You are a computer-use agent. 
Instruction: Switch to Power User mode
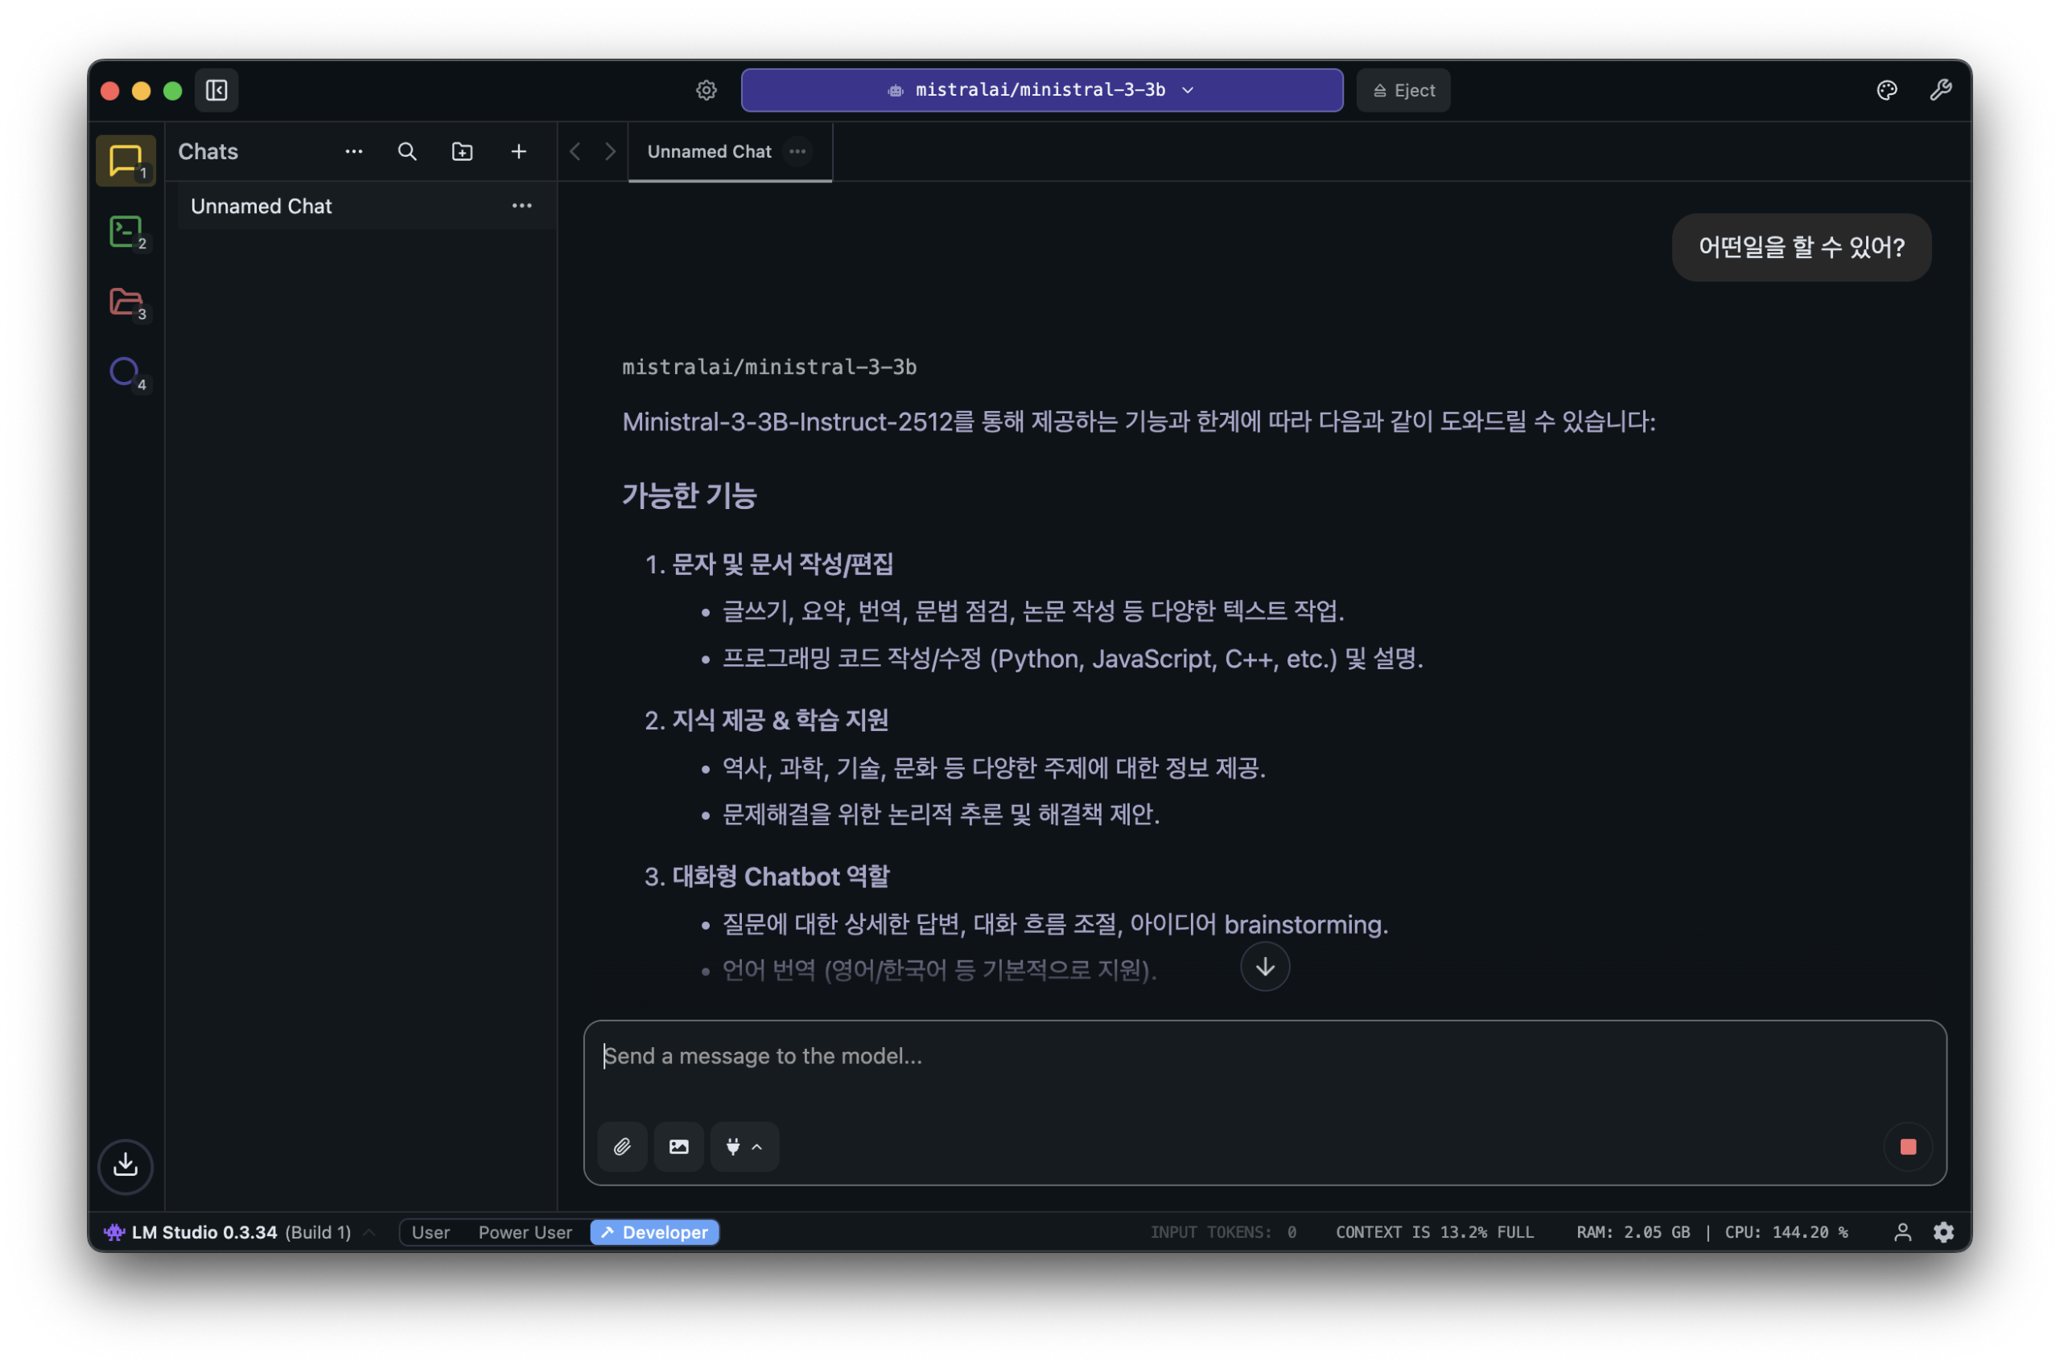[x=525, y=1232]
